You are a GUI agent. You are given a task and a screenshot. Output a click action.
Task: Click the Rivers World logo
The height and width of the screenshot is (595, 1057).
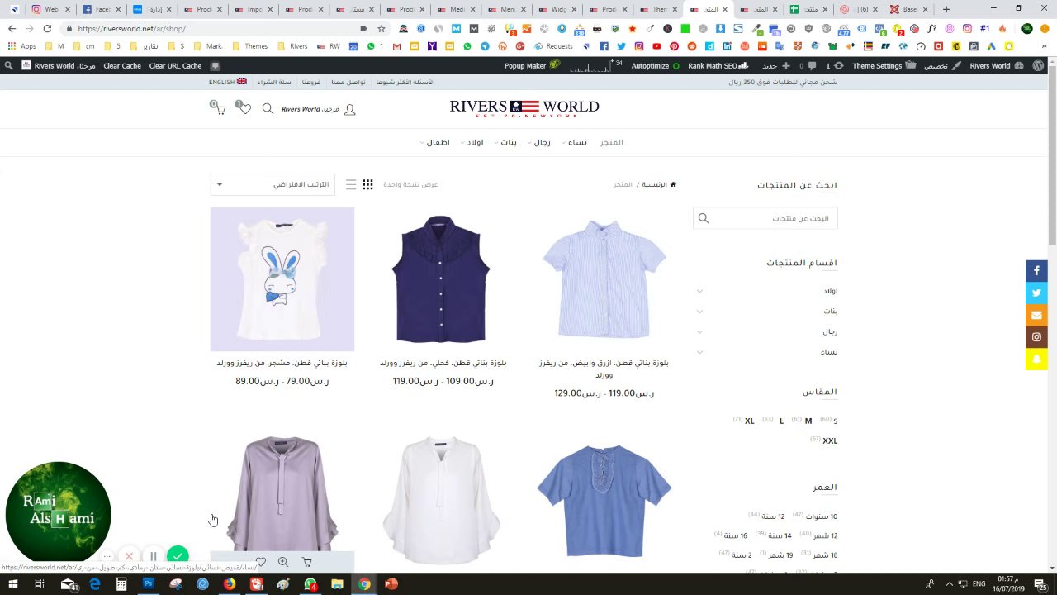click(x=524, y=108)
